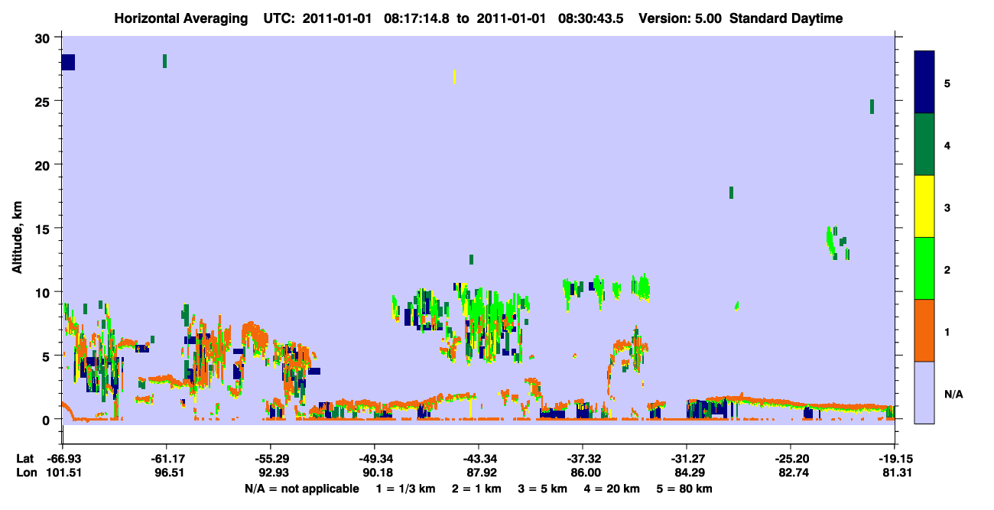994x510 pixels.
Task: Click the y-axis tick label 0
Action: pyautogui.click(x=47, y=419)
